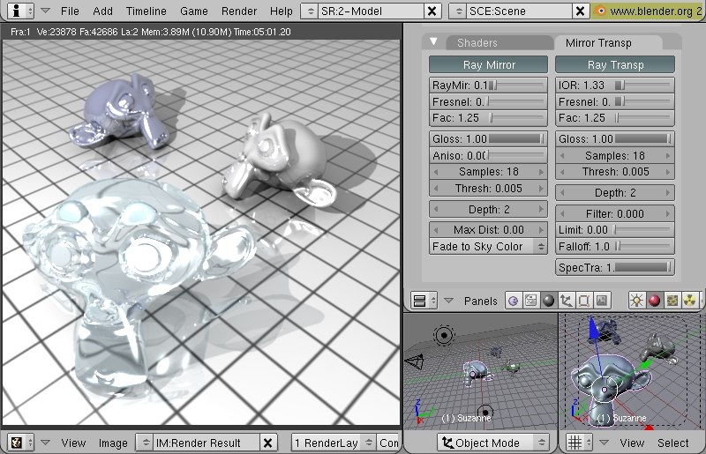Collapse the image editor header menus triangle
This screenshot has height=454, width=706.
click(45, 443)
